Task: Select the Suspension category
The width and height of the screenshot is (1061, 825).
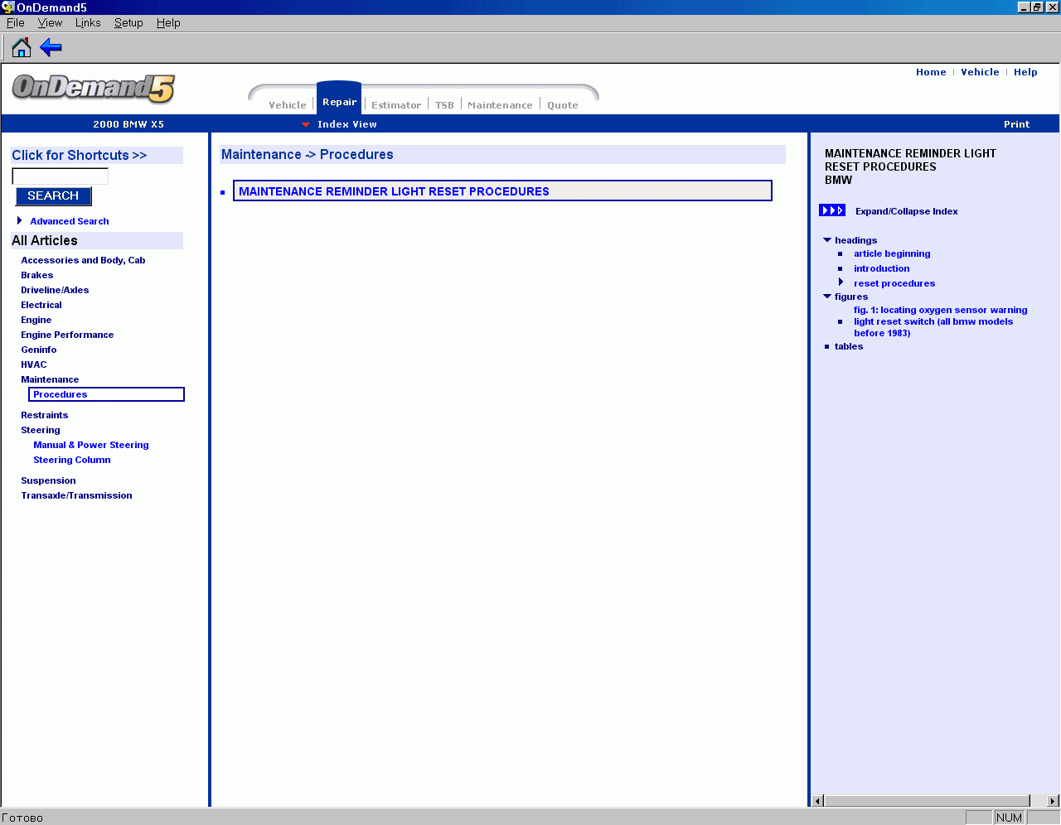Action: point(48,480)
